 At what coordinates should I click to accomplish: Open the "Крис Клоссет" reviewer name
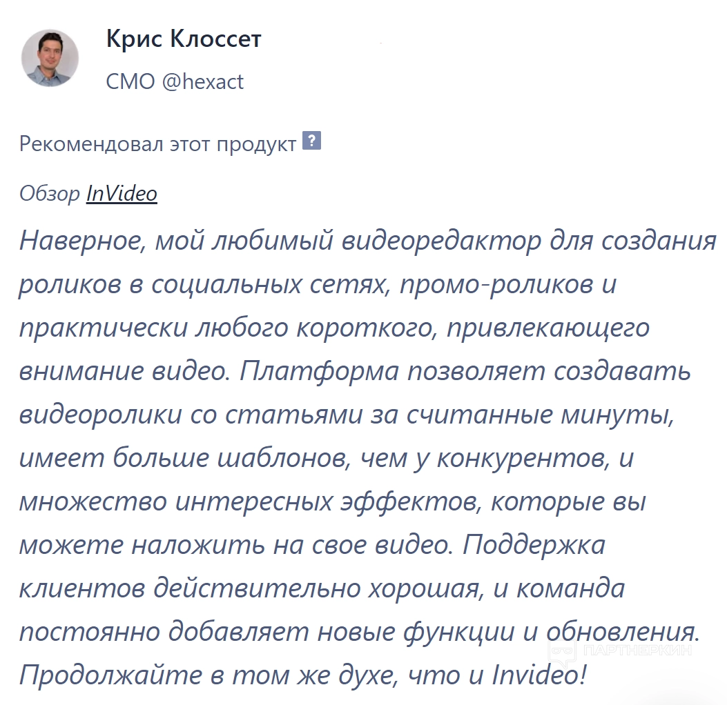(184, 39)
